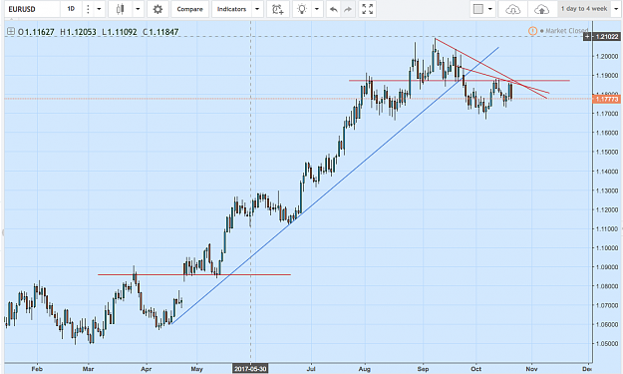The width and height of the screenshot is (623, 374).
Task: Click the 1.05000 price axis label
Action: [x=607, y=344]
